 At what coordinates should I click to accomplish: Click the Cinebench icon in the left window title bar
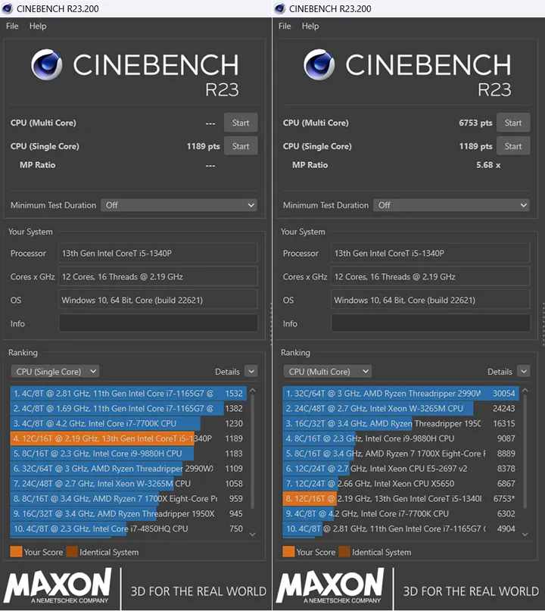click(7, 8)
